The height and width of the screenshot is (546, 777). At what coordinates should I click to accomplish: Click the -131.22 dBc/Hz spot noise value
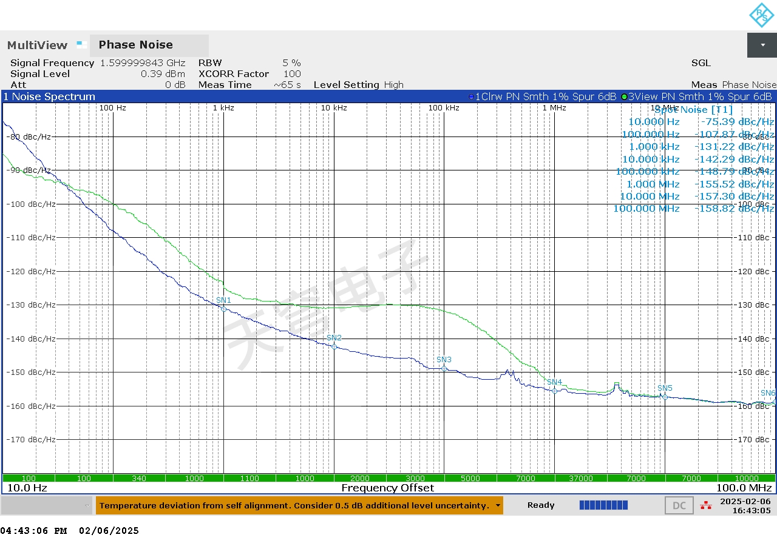click(735, 147)
